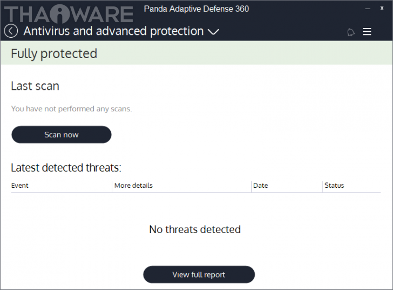The width and height of the screenshot is (393, 290).
Task: Select the 'Fully protected' status text
Action: 54,54
